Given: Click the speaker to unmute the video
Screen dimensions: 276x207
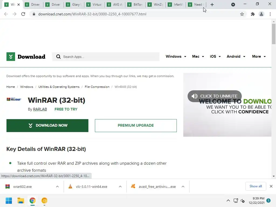Looking at the screenshot, I should (x=194, y=96).
